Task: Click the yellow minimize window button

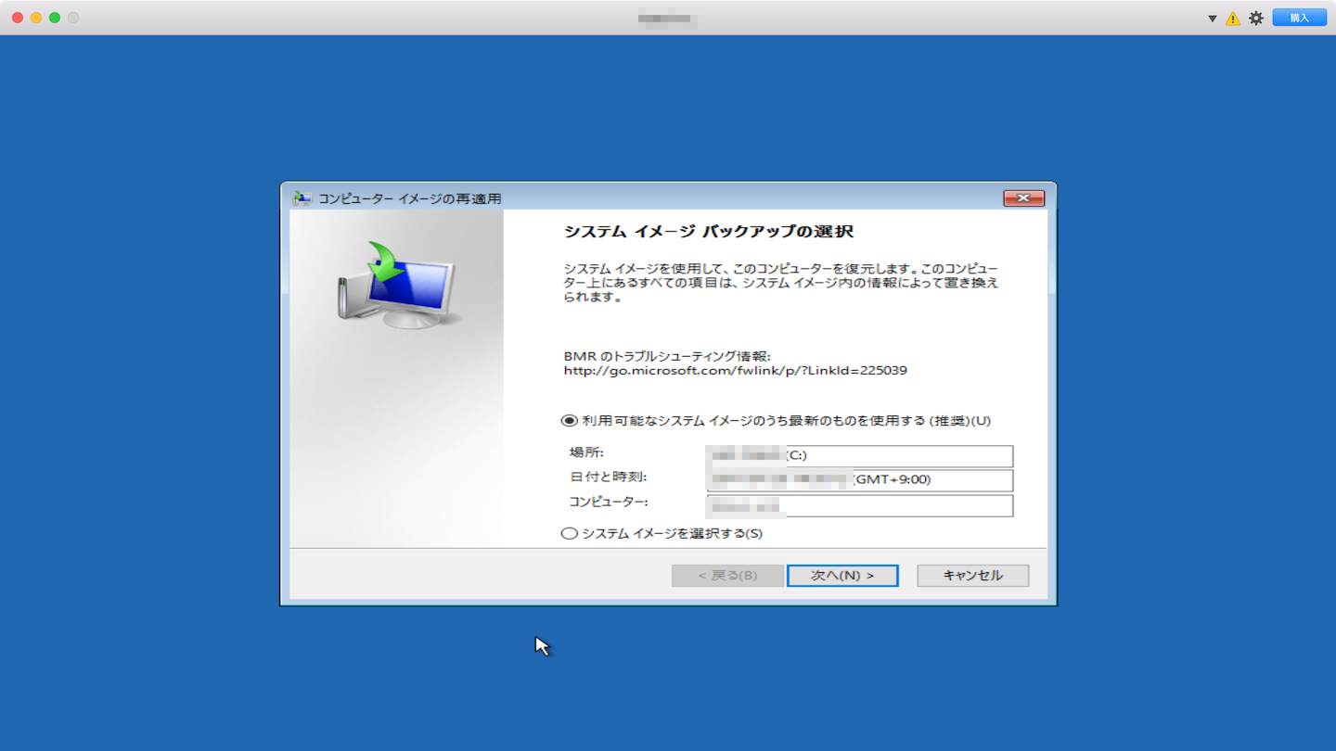Action: [x=36, y=18]
